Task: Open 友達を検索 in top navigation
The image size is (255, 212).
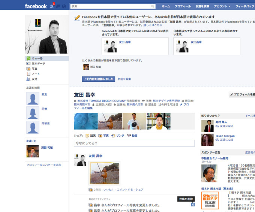Action: 202,6
